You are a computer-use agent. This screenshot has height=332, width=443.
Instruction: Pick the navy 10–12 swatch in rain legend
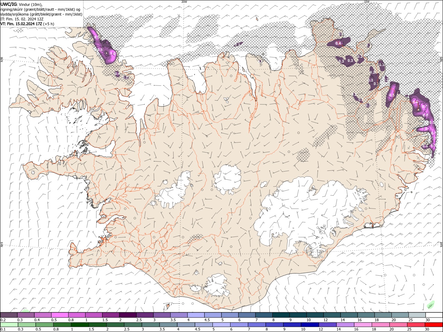click(x=310, y=325)
